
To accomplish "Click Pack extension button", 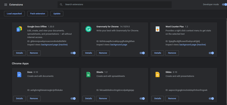I will [x=37, y=14].
